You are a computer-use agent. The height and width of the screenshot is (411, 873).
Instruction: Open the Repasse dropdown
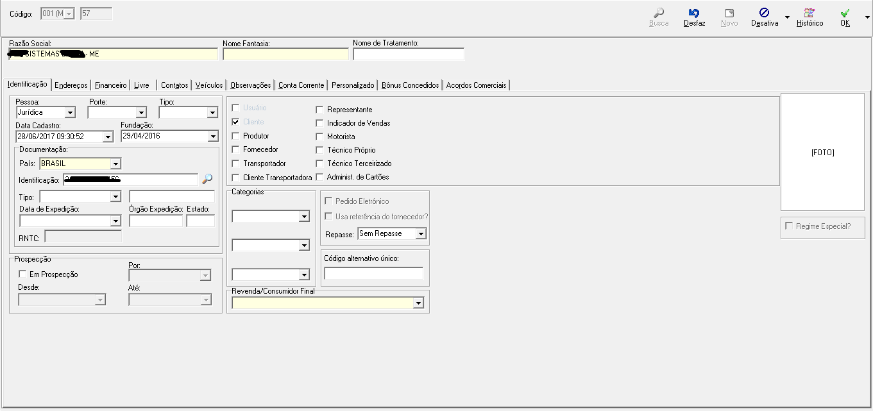421,234
